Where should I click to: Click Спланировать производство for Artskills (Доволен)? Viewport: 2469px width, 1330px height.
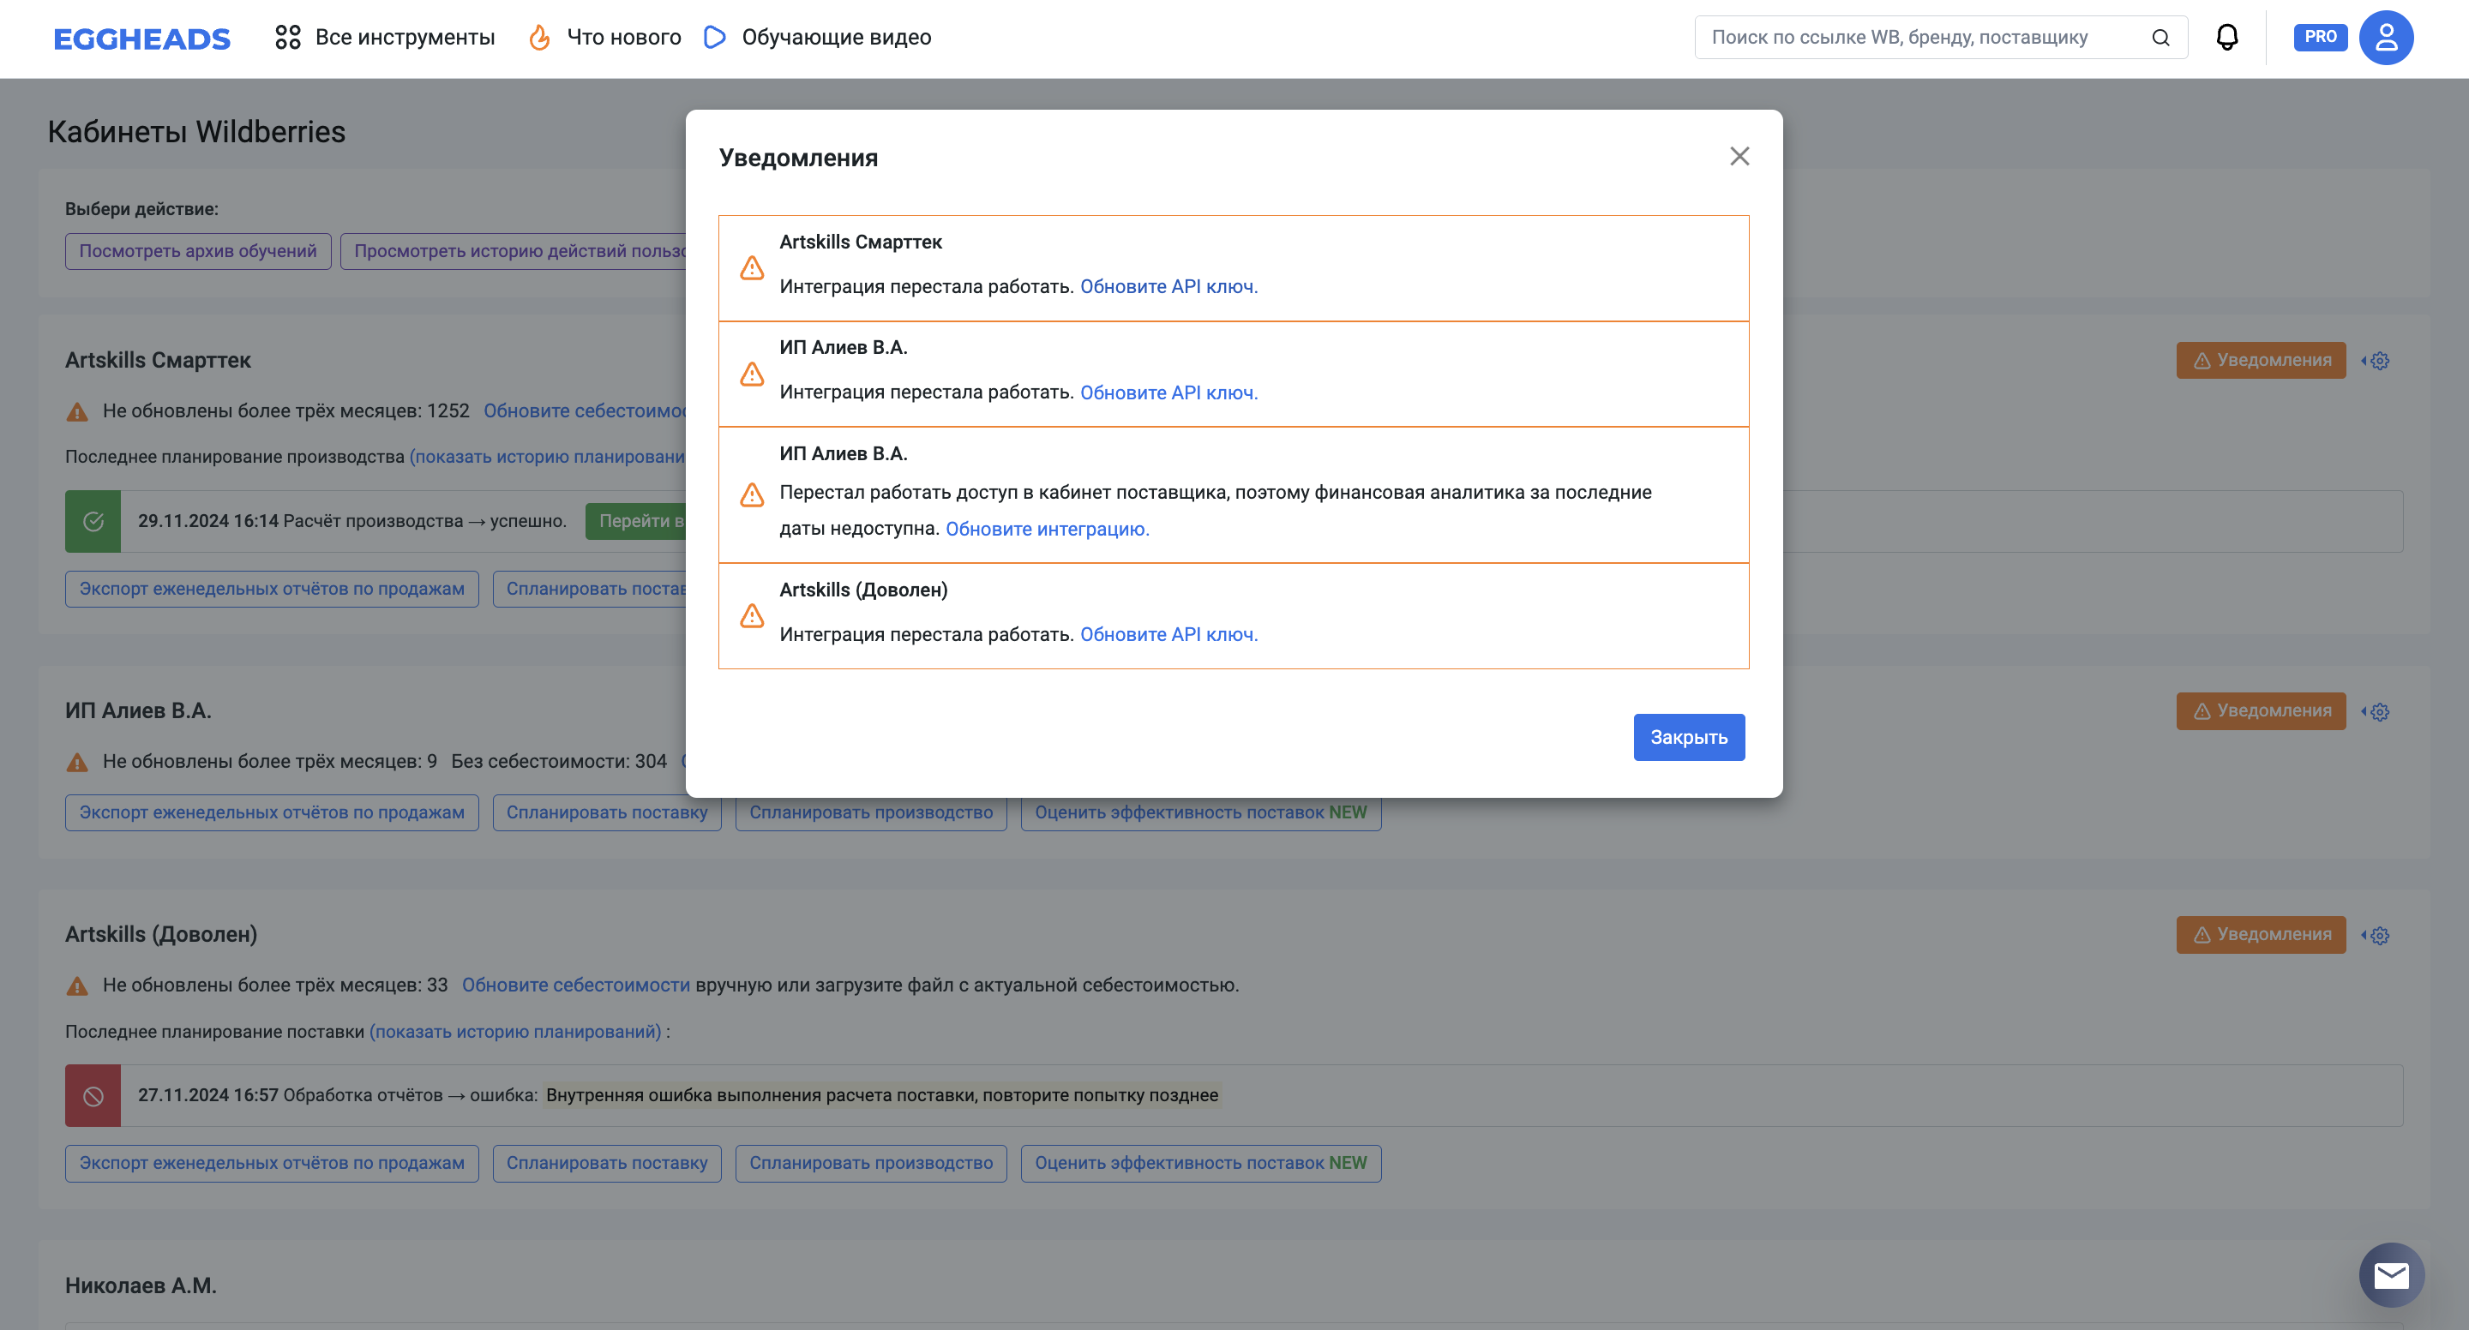pos(871,1163)
